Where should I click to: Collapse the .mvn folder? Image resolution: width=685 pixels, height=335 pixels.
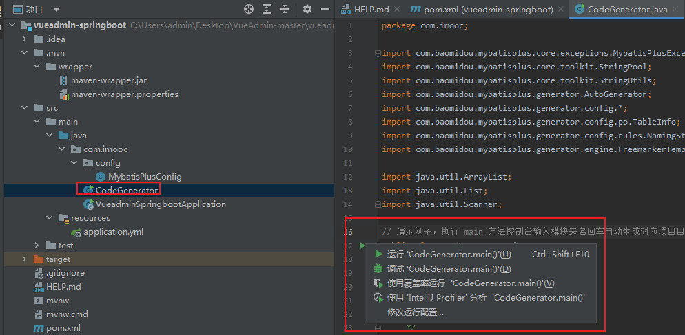(x=25, y=53)
